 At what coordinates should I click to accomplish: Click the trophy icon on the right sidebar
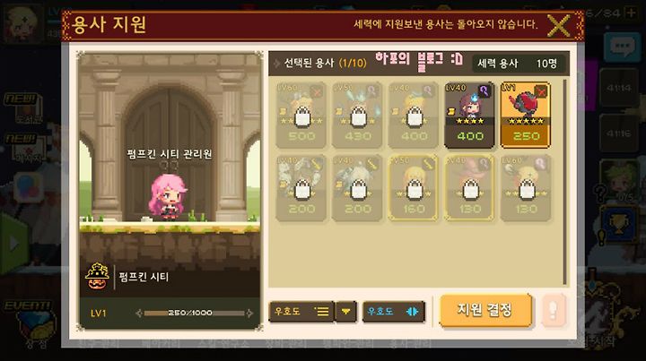pyautogui.click(x=619, y=226)
